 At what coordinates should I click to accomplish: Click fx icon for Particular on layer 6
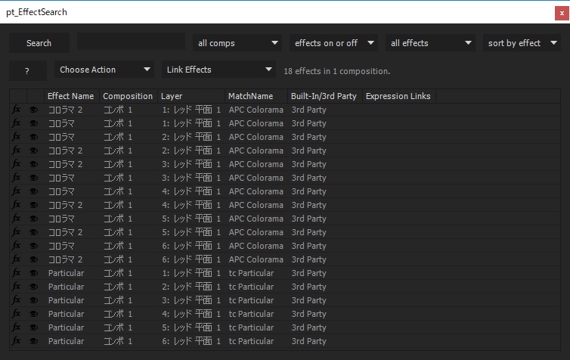pos(17,341)
